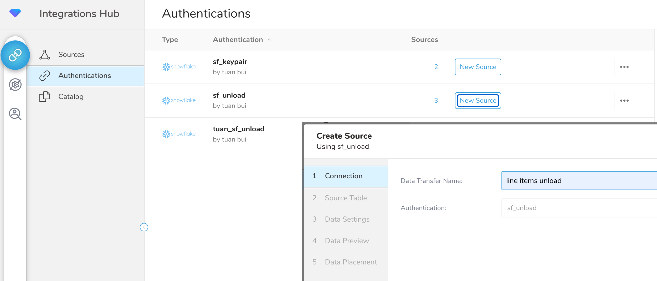Collapse the sidebar with the chevron button
This screenshot has height=281, width=657.
coord(144,227)
